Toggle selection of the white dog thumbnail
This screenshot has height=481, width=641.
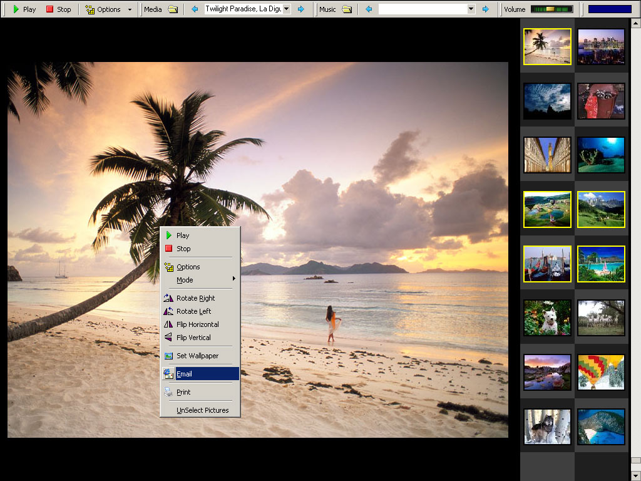click(x=547, y=318)
